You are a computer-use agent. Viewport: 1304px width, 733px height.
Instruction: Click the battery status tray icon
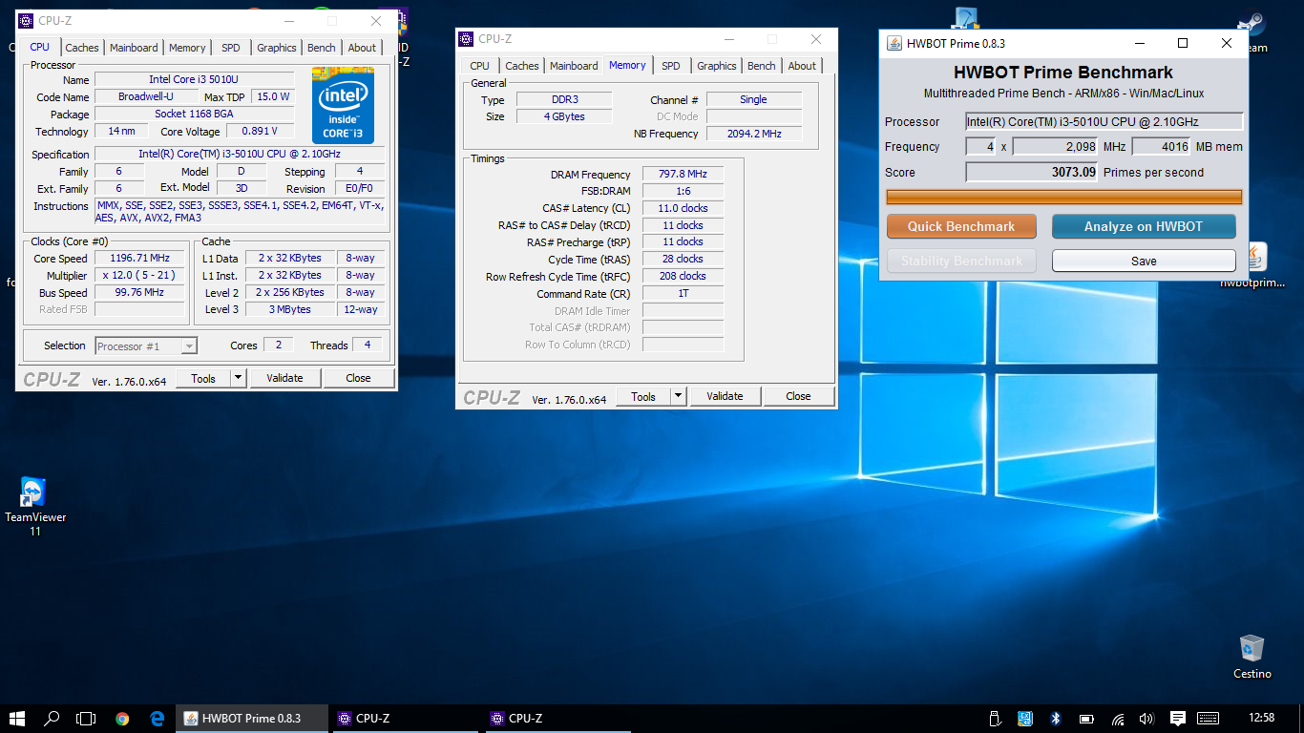point(1086,719)
